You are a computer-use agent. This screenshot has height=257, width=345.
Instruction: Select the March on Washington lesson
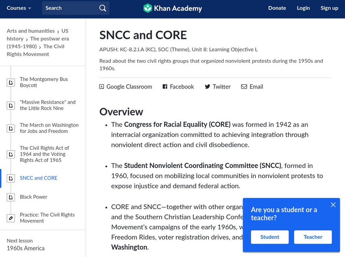(x=49, y=128)
